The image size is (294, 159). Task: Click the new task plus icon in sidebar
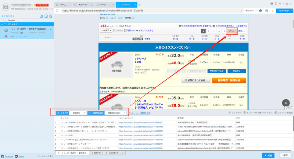click(46, 16)
